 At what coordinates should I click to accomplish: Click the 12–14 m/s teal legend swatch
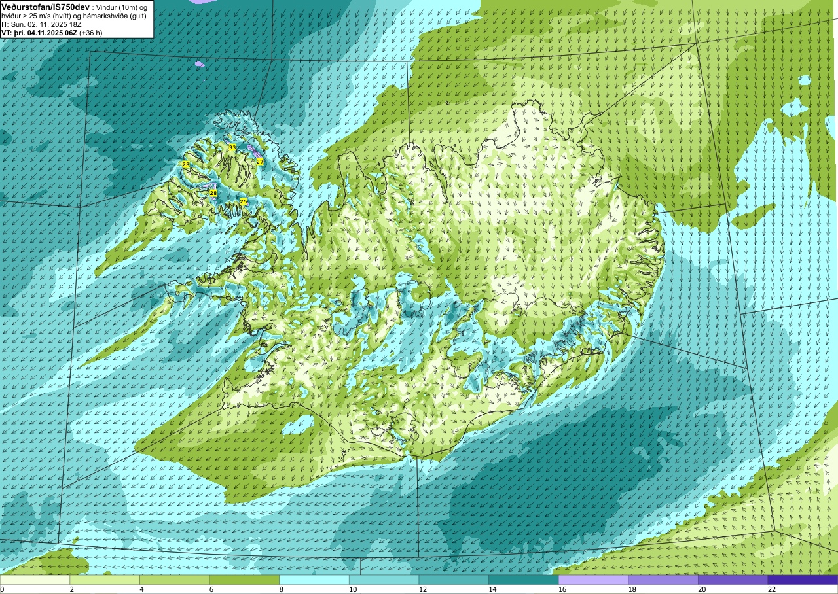coord(454,580)
